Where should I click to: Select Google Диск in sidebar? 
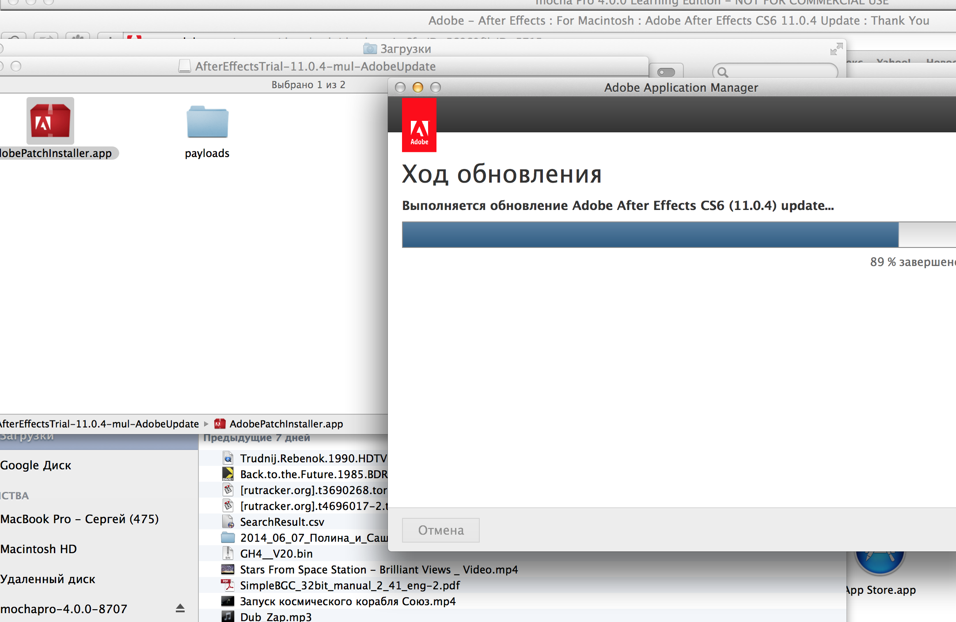click(x=36, y=465)
